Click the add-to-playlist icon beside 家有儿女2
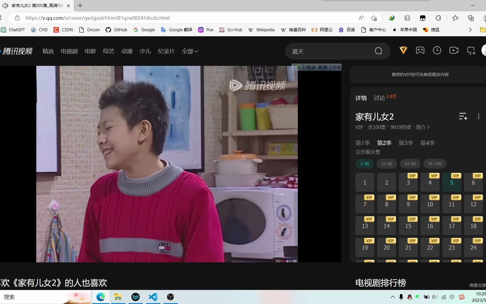Screen dimensions: 486x304 [x=463, y=116]
